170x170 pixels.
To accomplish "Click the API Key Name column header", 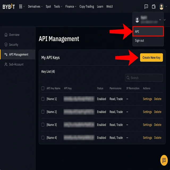I will pyautogui.click(x=53, y=88).
